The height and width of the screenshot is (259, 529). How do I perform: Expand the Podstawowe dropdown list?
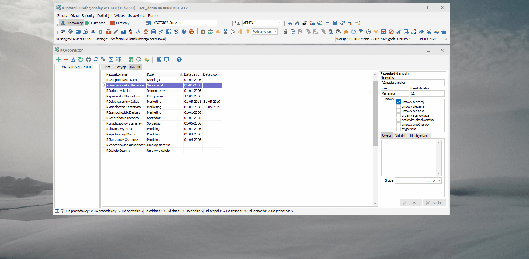275,31
